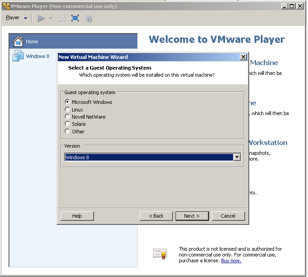Select the Home library item
Viewport: 308px width, 277px height.
[x=73, y=41]
